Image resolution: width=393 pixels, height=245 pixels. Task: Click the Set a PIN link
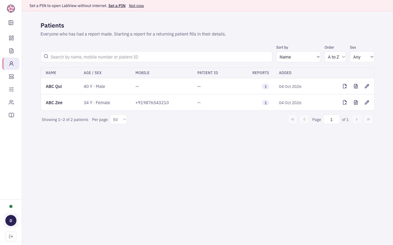[117, 6]
